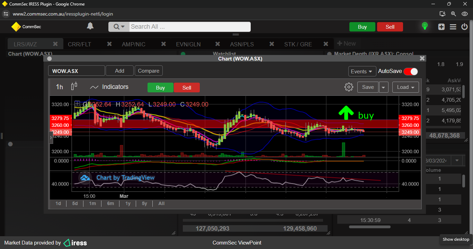
Task: Close the CRR/FLT tab
Action: pos(109,44)
